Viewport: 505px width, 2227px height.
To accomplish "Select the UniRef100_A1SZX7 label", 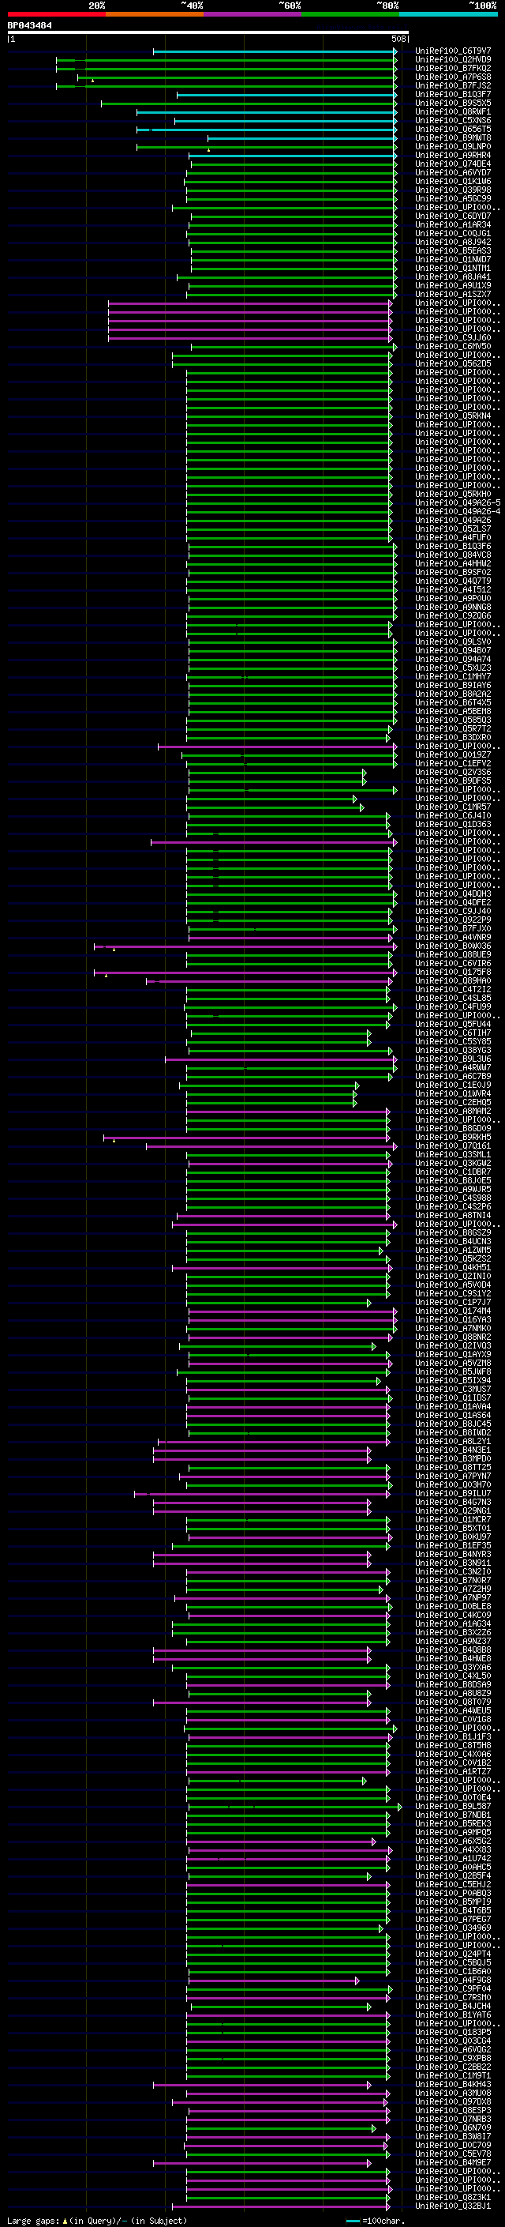I will tap(453, 294).
